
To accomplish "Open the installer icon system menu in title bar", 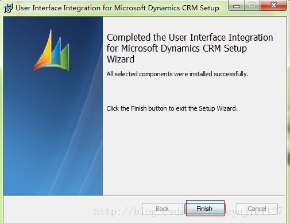I will tap(8, 8).
